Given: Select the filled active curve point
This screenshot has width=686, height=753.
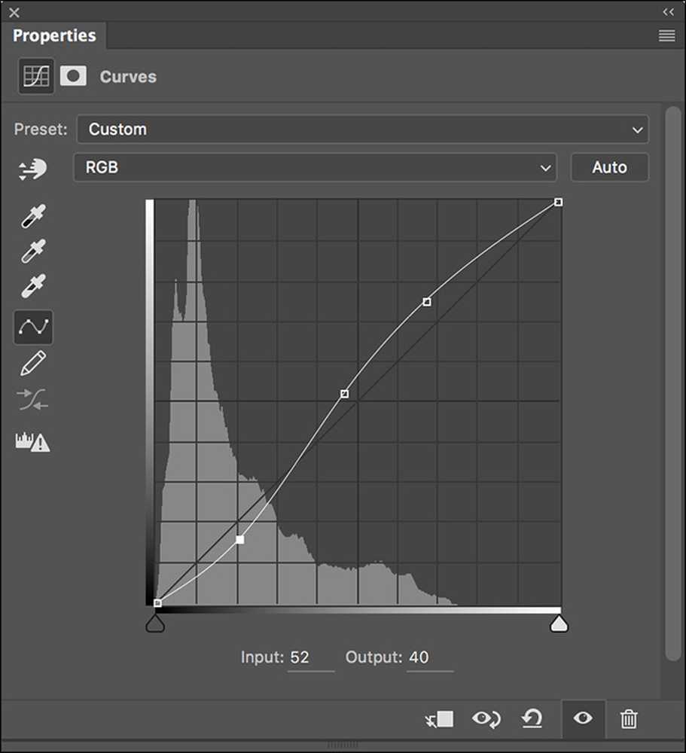Looking at the screenshot, I should pos(239,540).
